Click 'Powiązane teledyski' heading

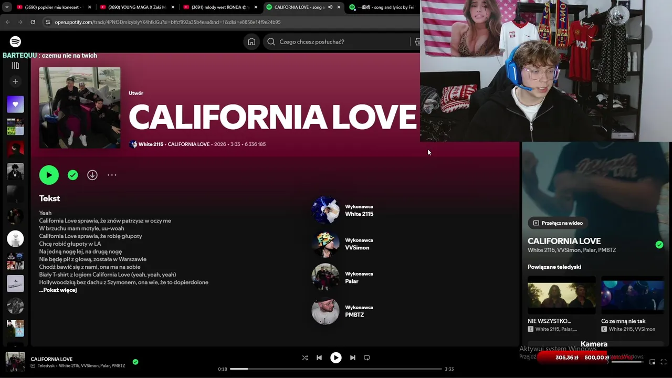[x=554, y=267]
